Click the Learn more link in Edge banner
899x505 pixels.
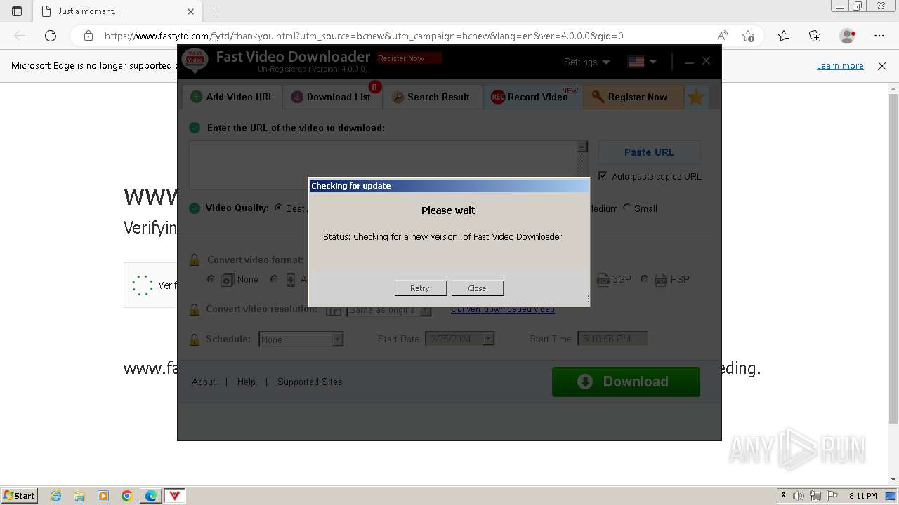coord(840,65)
